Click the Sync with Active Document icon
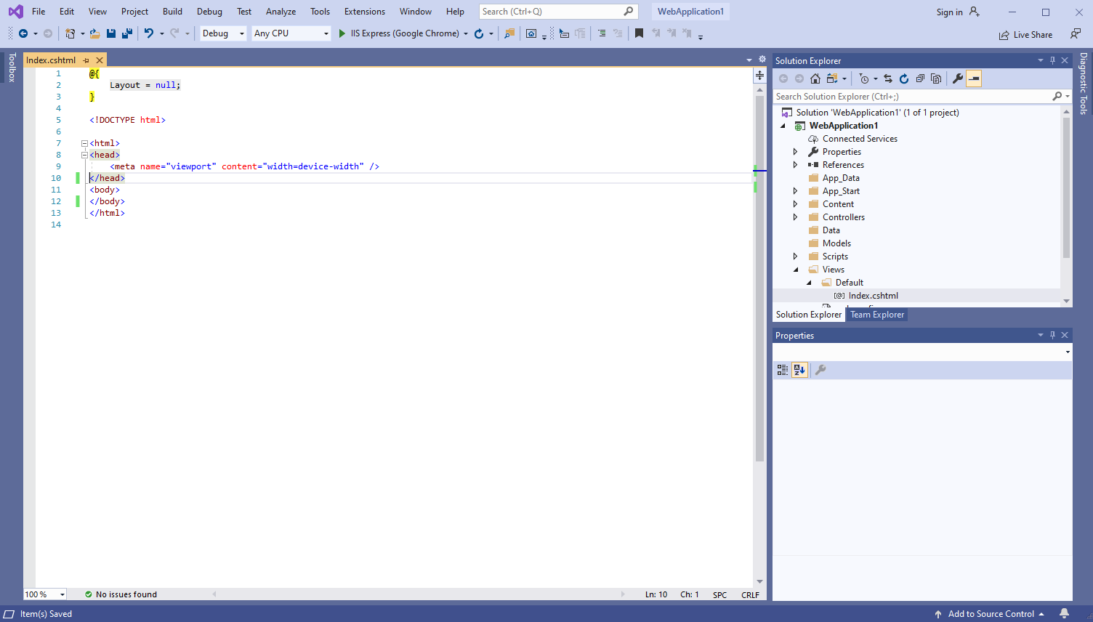This screenshot has width=1093, height=622. 888,78
